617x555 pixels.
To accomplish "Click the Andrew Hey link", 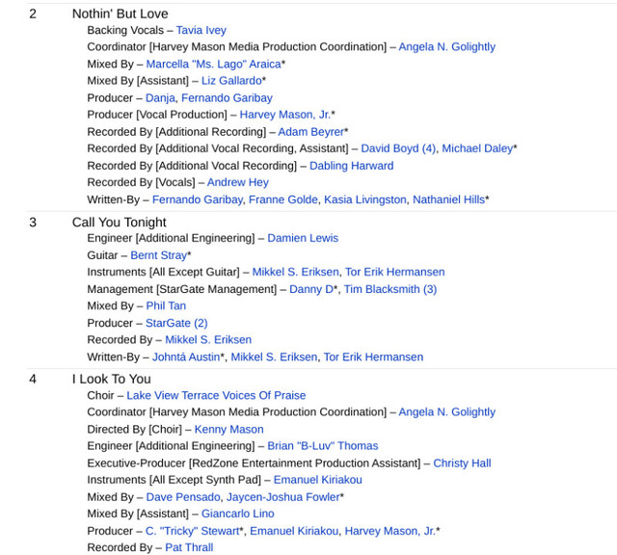I will tap(238, 182).
